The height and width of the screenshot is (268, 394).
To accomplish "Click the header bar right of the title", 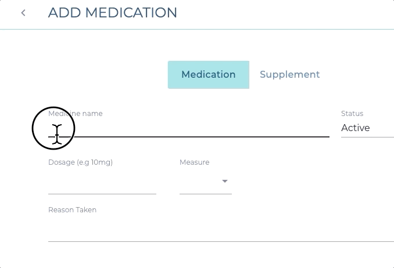I will tap(291, 13).
